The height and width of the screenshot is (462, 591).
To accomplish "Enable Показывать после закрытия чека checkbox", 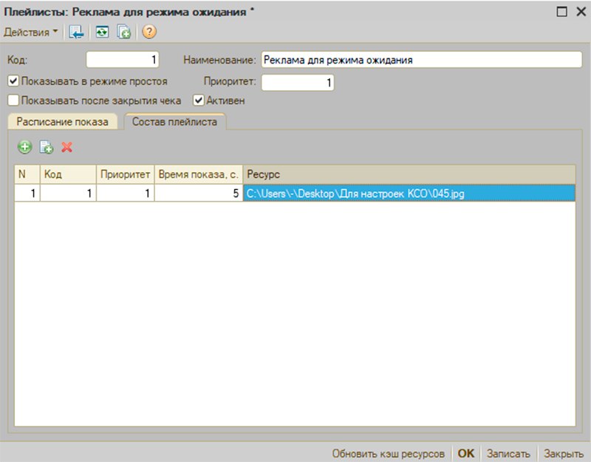I will click(x=13, y=101).
